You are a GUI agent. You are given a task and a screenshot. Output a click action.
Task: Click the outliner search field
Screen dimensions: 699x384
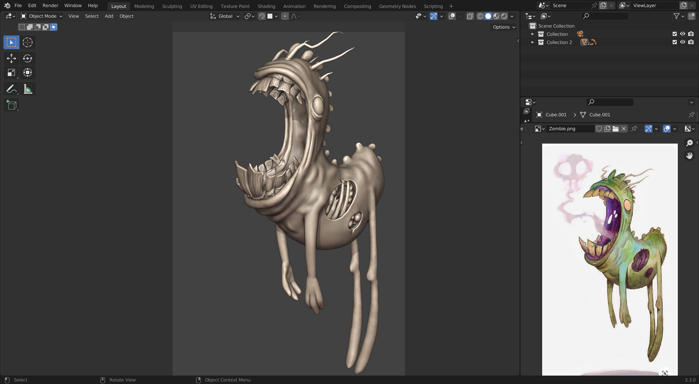(605, 16)
